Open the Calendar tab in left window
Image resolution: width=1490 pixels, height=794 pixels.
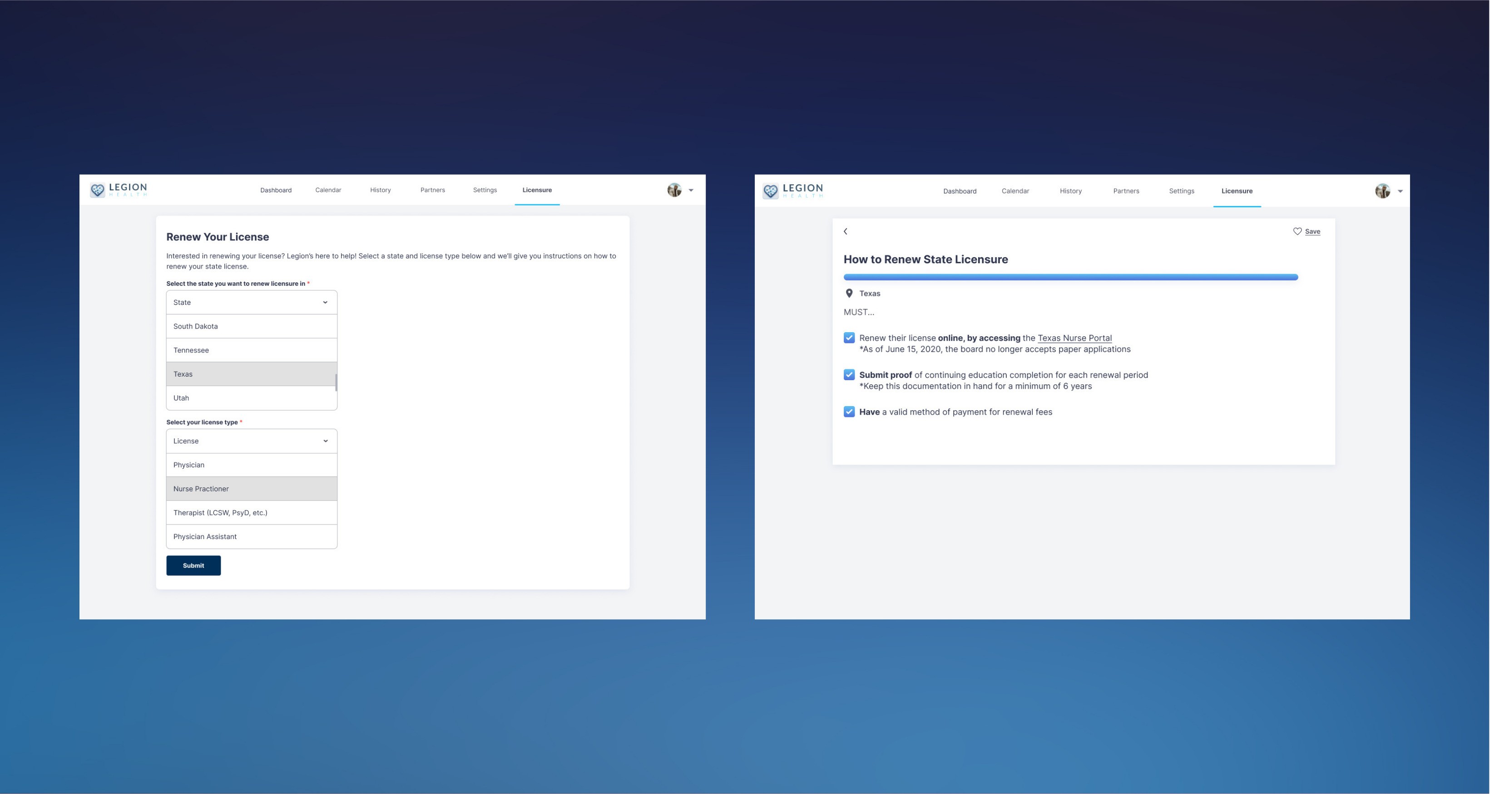coord(328,190)
